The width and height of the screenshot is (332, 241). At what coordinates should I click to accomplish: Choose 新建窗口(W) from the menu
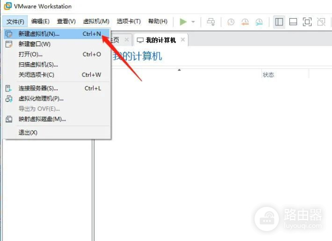pyautogui.click(x=56, y=44)
